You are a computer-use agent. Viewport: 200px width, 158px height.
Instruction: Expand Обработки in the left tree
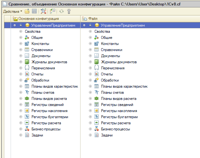pyautogui.click(x=21, y=80)
